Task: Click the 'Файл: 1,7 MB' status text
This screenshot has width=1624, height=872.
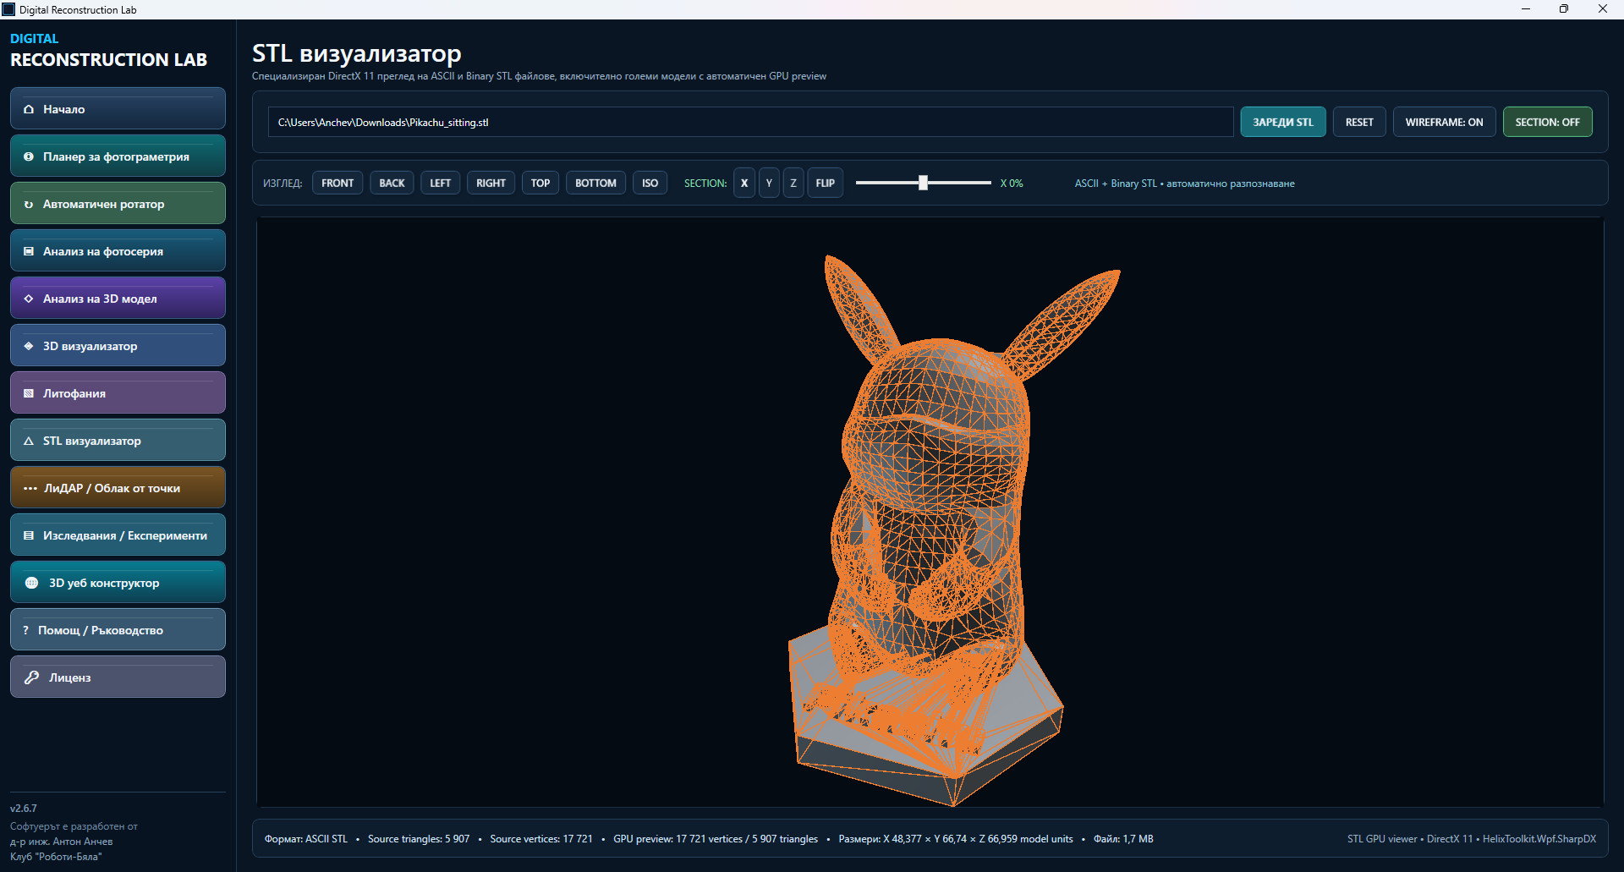Action: pyautogui.click(x=1123, y=839)
